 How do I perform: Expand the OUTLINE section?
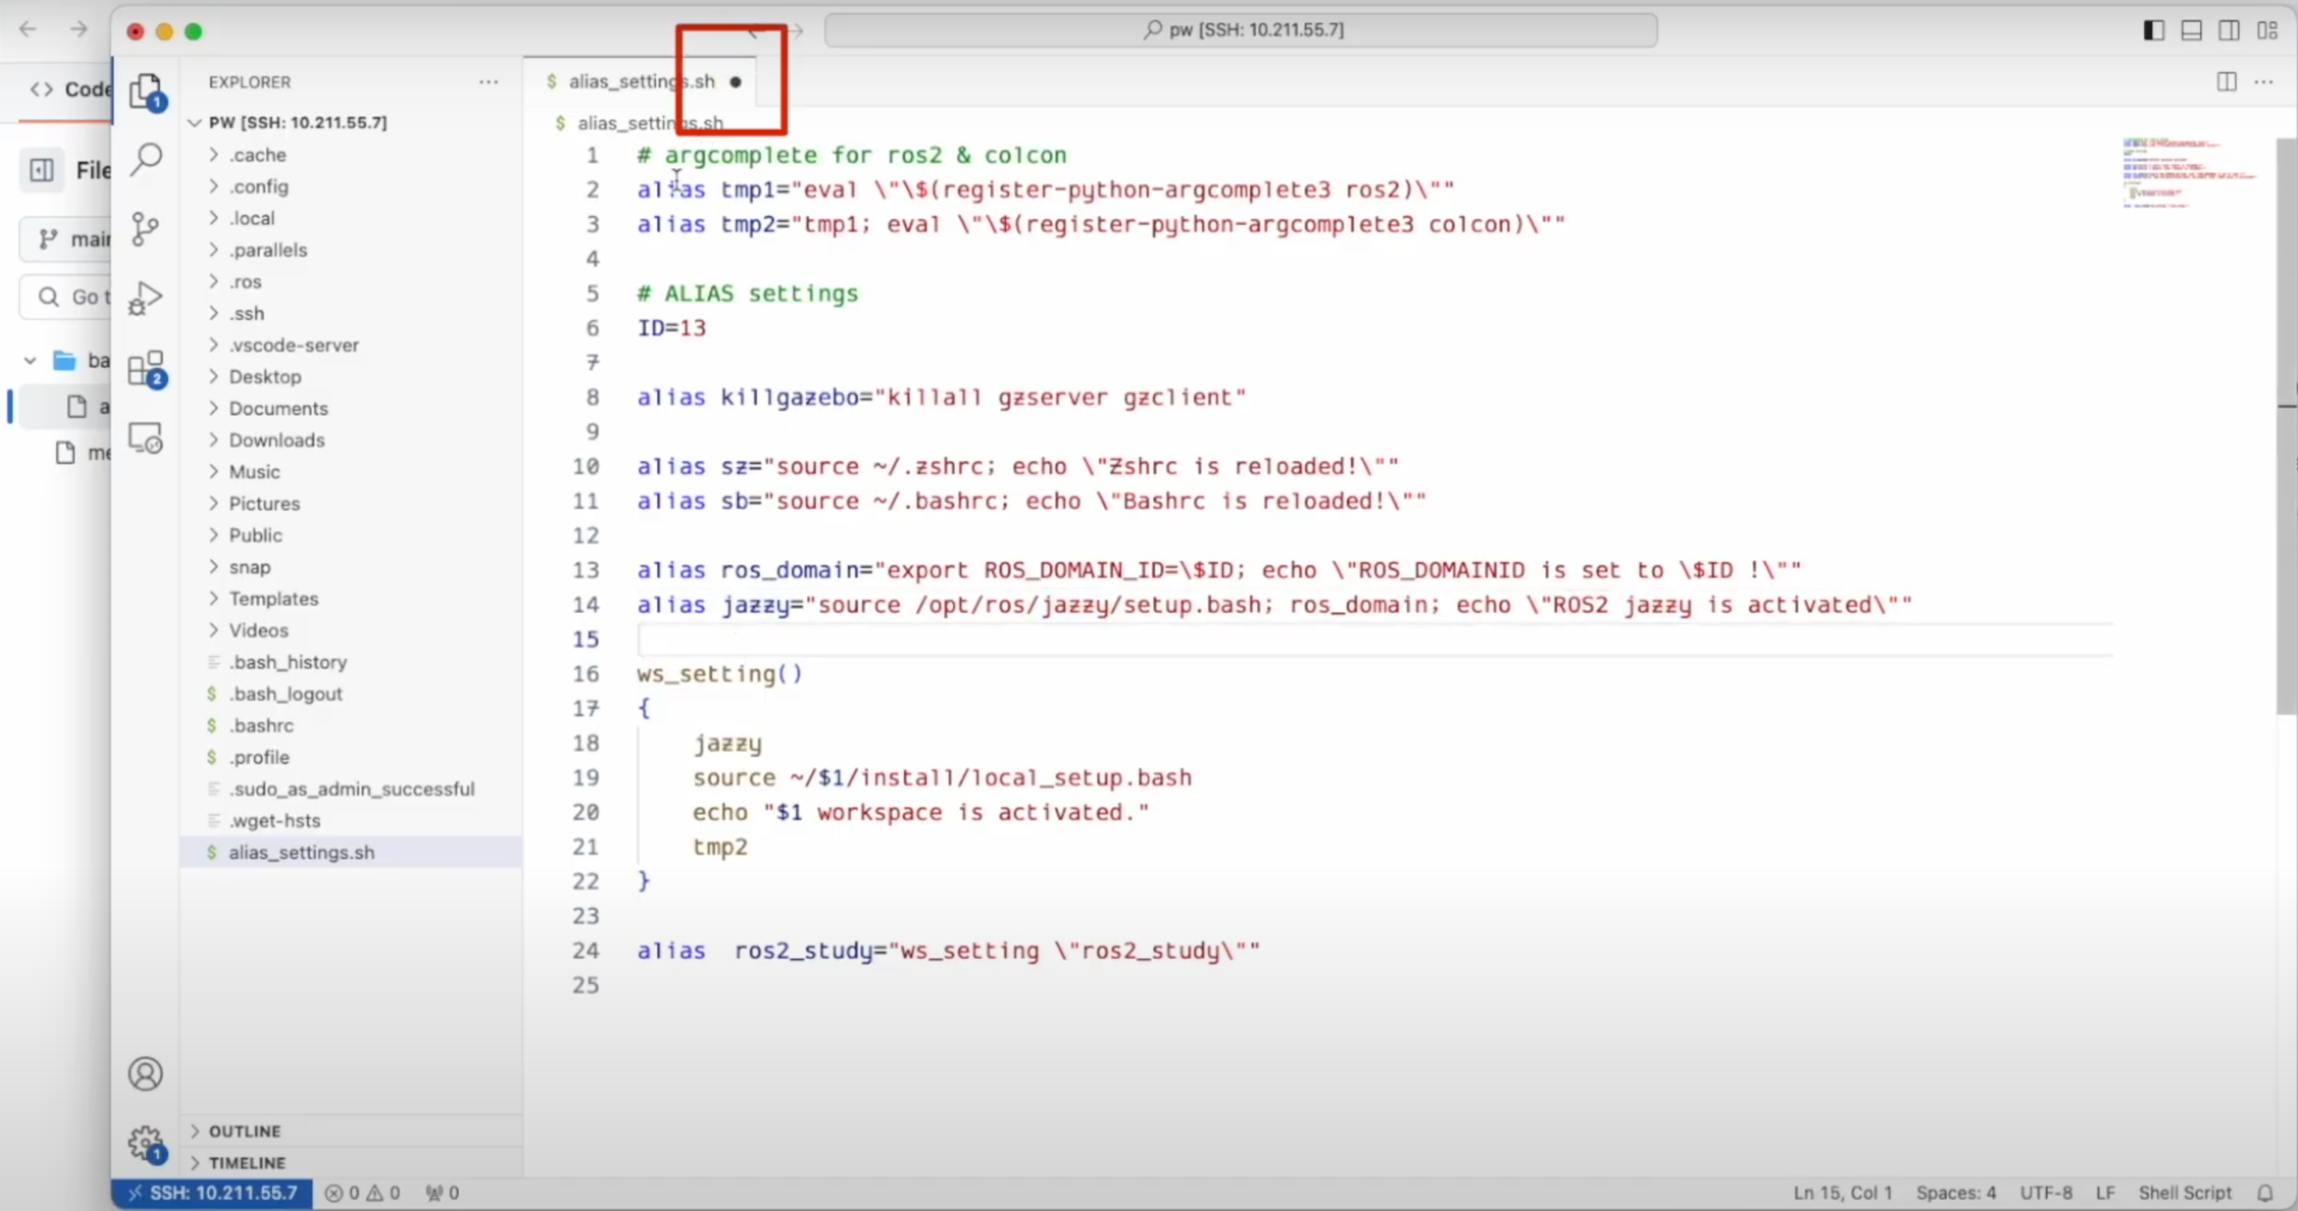[x=245, y=1131]
